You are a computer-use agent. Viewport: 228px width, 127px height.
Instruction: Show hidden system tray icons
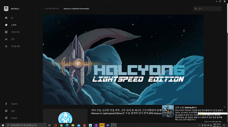(x=199, y=125)
